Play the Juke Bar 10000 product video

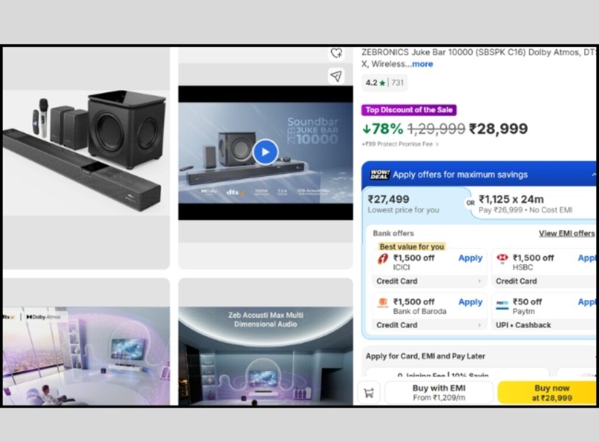pyautogui.click(x=265, y=152)
